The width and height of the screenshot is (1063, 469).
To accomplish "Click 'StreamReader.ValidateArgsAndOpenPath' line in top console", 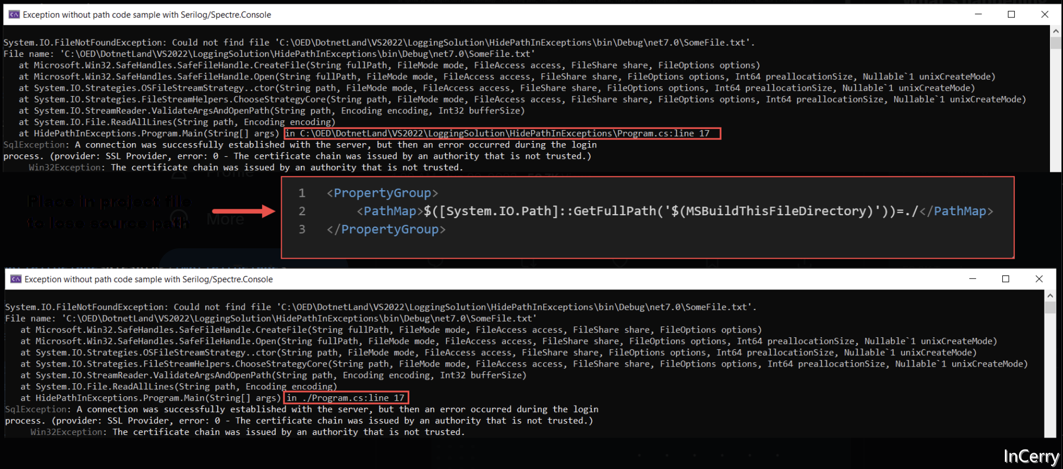I will 271,111.
